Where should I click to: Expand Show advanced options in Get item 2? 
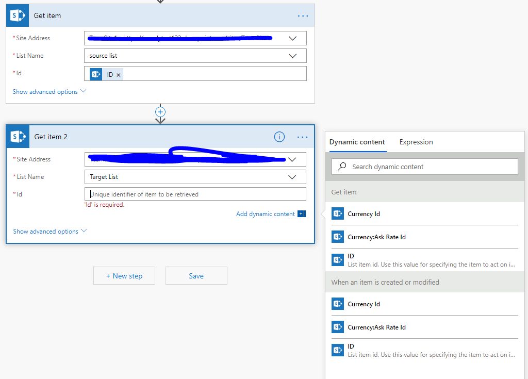pyautogui.click(x=50, y=232)
